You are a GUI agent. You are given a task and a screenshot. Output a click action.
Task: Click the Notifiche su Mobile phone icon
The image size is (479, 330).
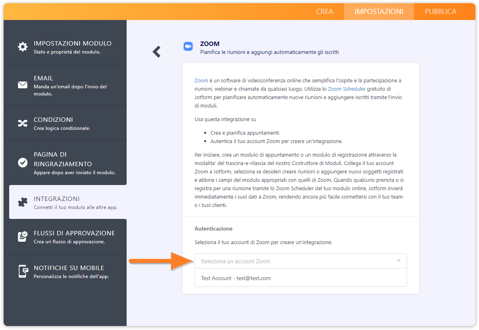[x=23, y=271]
